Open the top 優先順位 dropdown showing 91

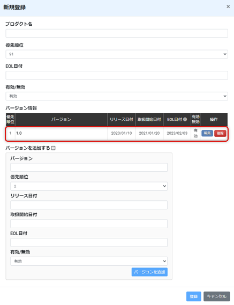(x=117, y=54)
